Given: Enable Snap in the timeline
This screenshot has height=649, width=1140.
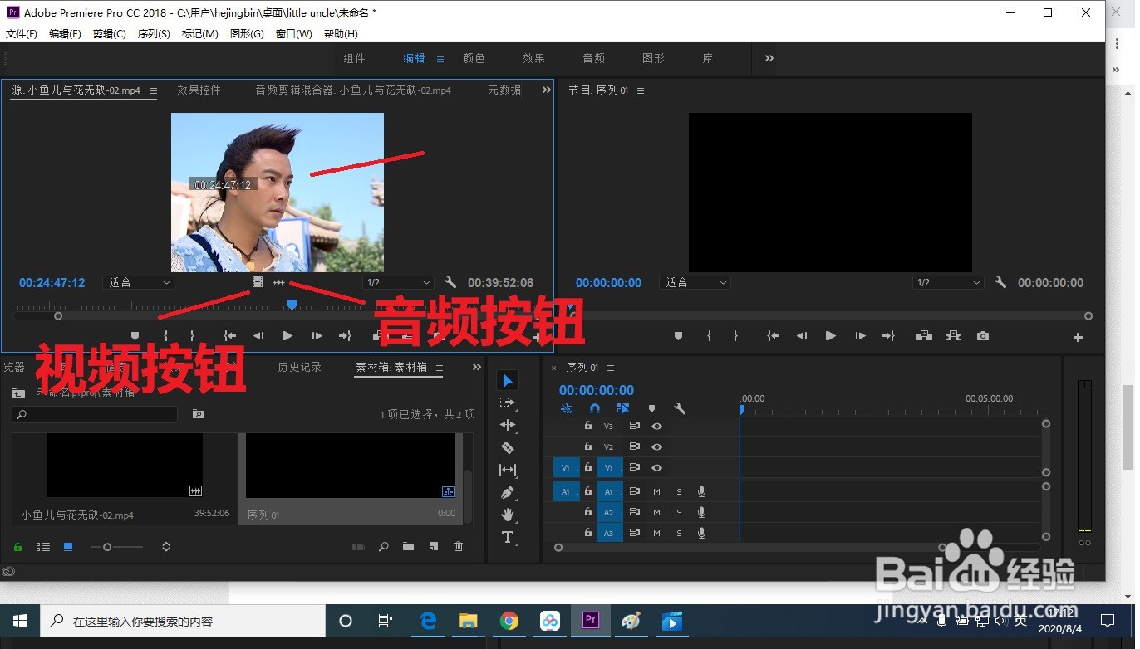Looking at the screenshot, I should [x=595, y=407].
